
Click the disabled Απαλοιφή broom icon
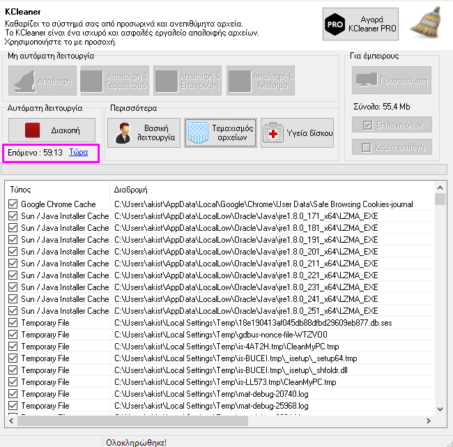pyautogui.click(x=24, y=81)
